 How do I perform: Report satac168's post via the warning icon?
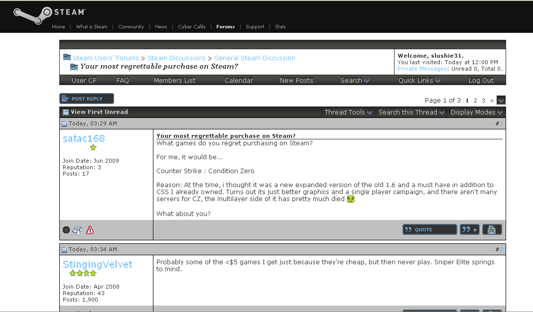coord(90,230)
